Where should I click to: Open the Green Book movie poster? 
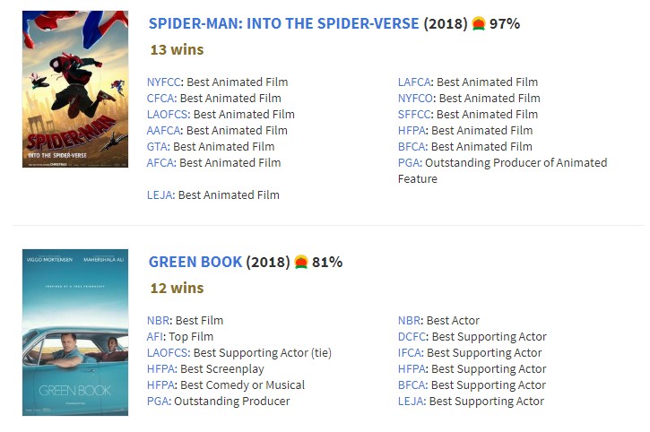74,333
